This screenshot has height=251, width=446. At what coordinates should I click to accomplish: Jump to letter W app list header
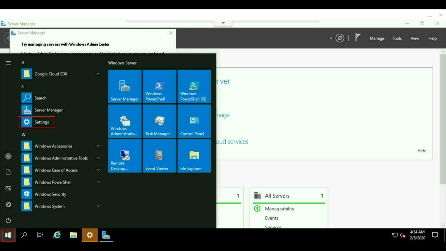click(24, 135)
